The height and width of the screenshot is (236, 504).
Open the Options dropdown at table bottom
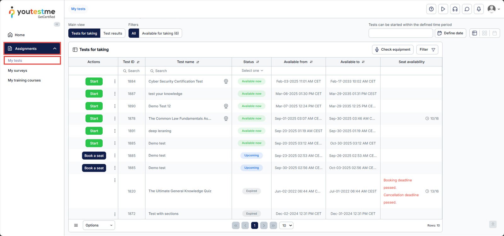[x=99, y=225]
